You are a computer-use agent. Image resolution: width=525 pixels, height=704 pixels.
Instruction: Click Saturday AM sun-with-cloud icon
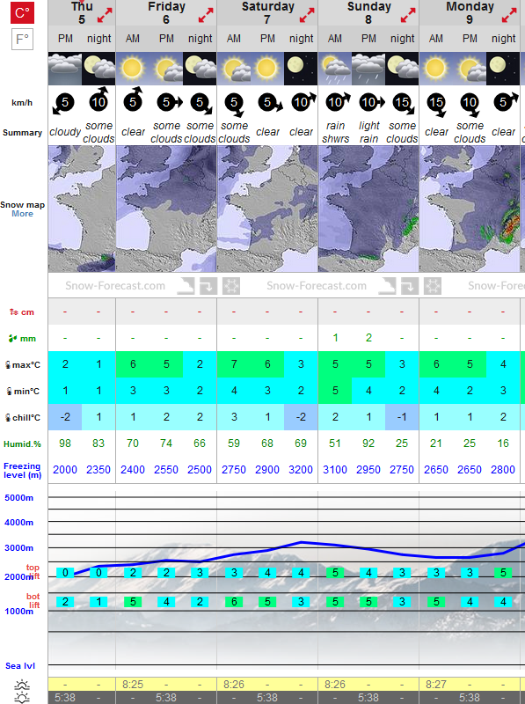coord(234,69)
